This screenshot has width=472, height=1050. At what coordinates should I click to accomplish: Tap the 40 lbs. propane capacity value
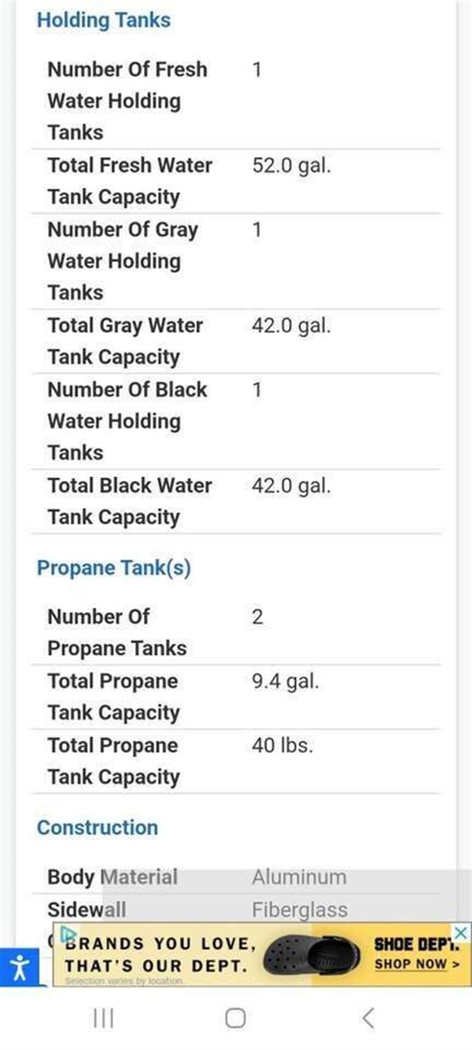click(x=282, y=745)
